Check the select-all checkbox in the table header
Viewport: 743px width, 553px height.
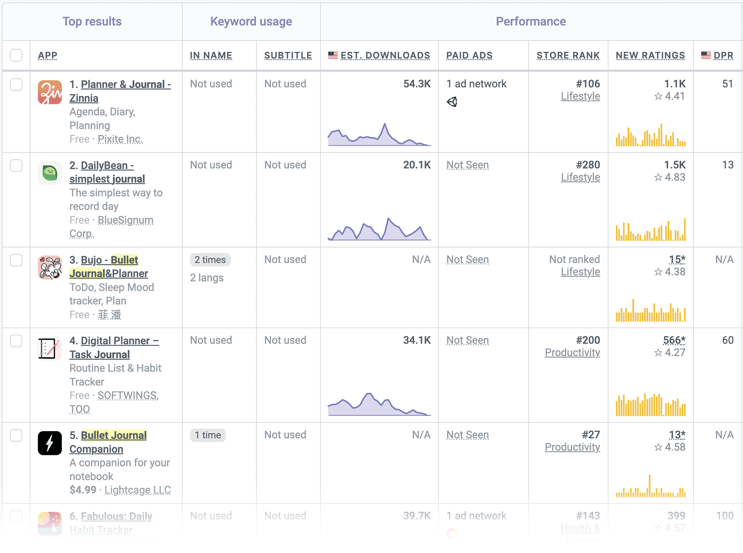pos(16,55)
